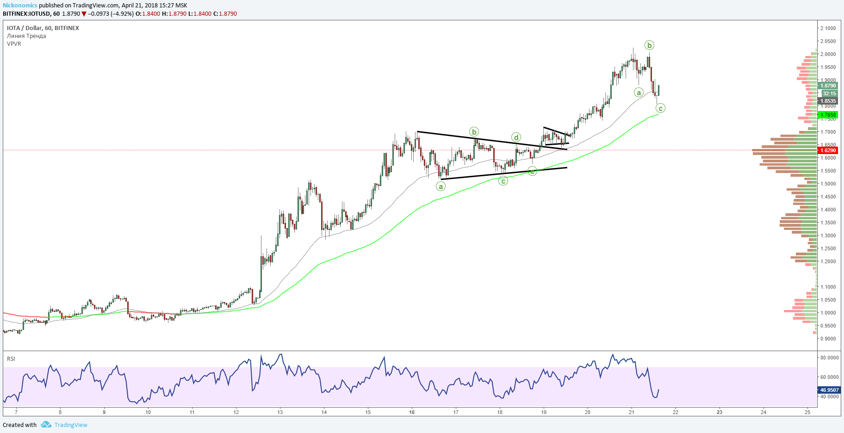Click the dark 1.8535 price-axis tag

828,101
